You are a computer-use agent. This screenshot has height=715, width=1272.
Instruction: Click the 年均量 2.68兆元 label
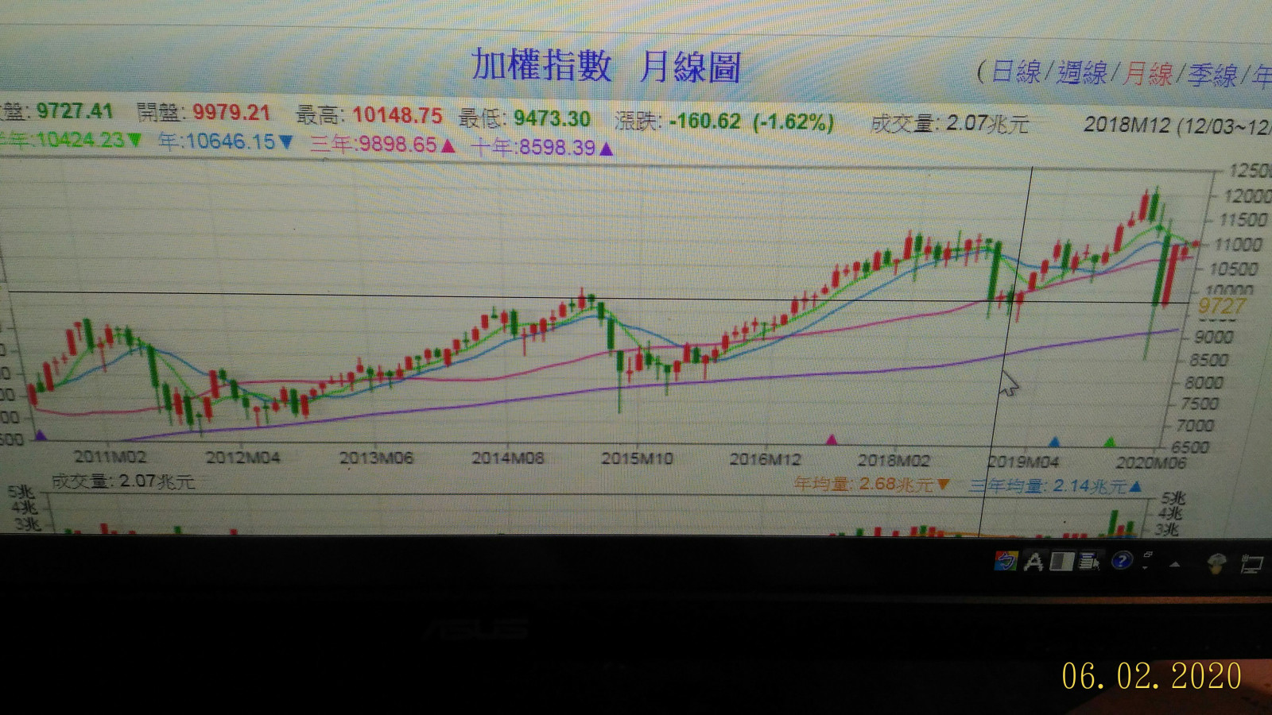872,484
